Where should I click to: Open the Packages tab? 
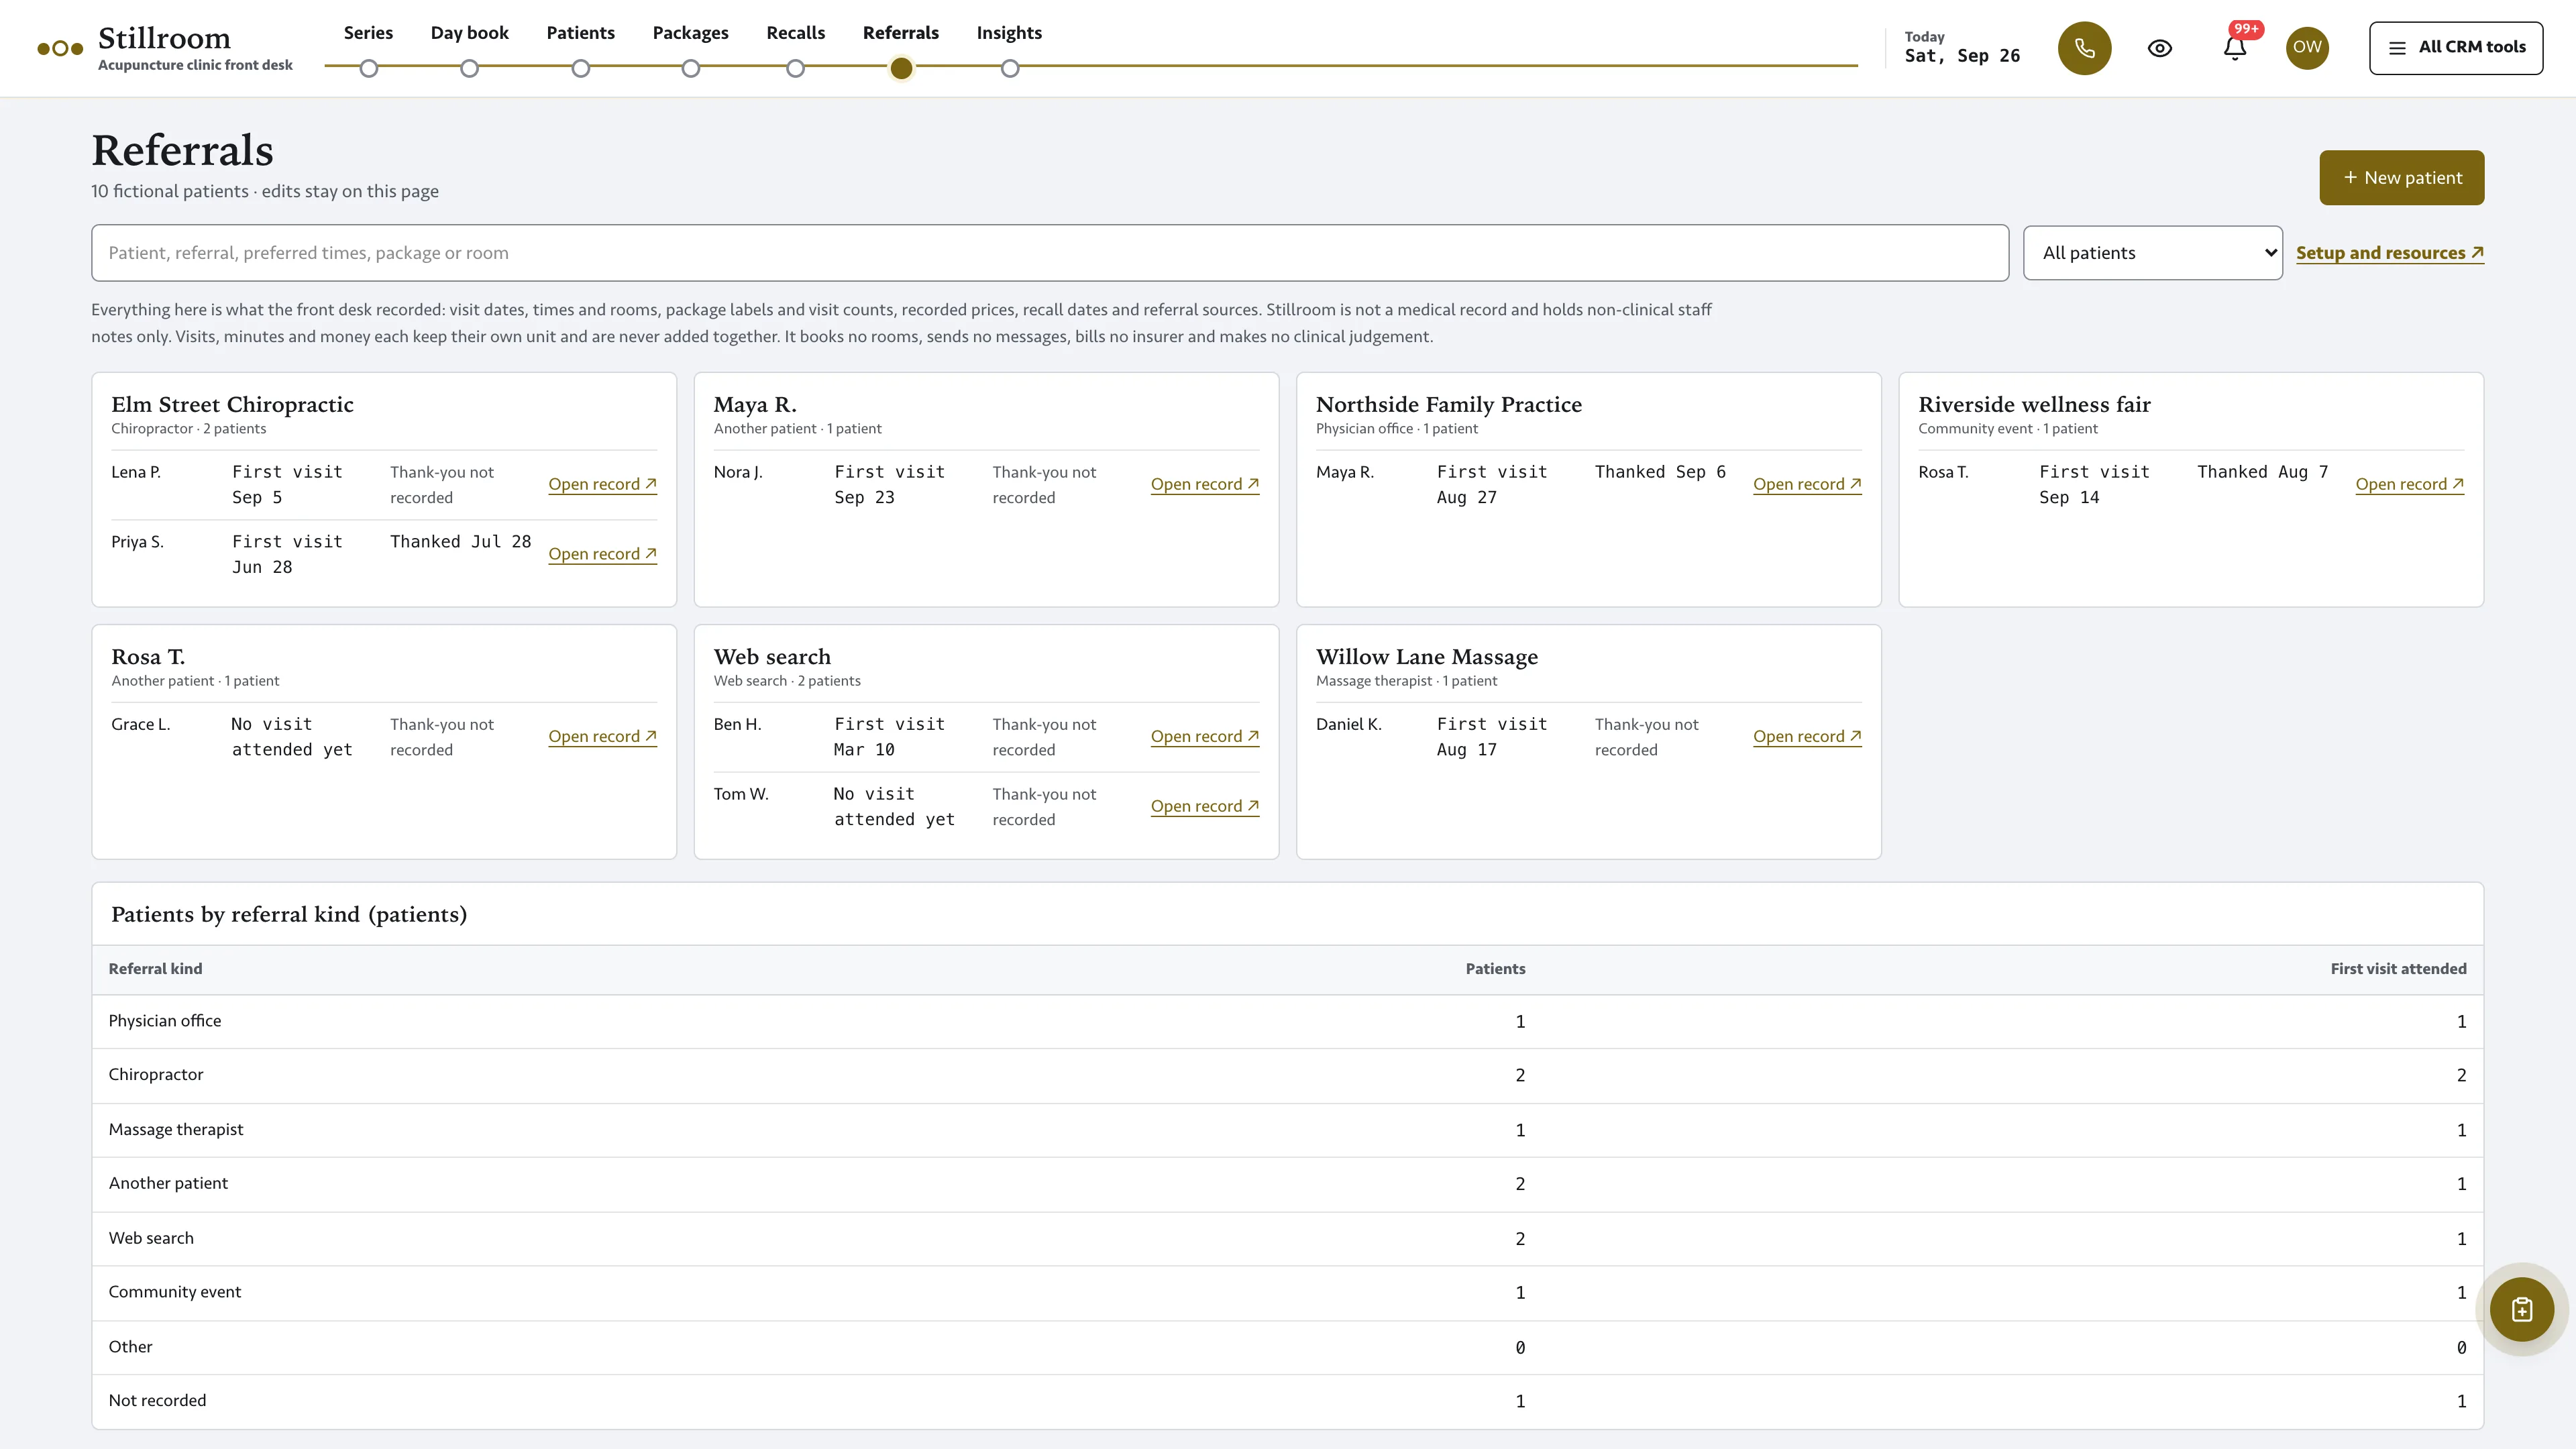click(x=690, y=33)
